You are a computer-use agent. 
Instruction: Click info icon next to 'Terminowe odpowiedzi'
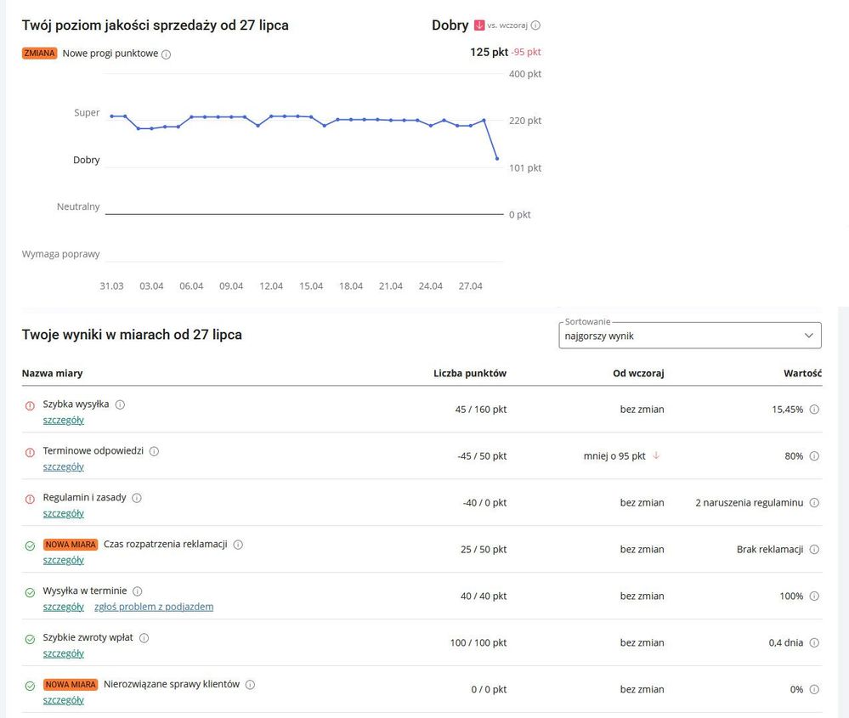pyautogui.click(x=155, y=451)
